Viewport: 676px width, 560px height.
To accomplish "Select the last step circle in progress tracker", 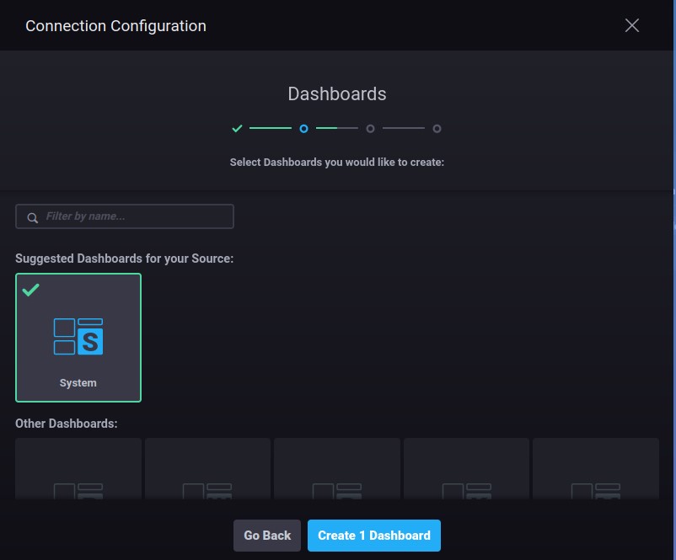I will click(437, 129).
